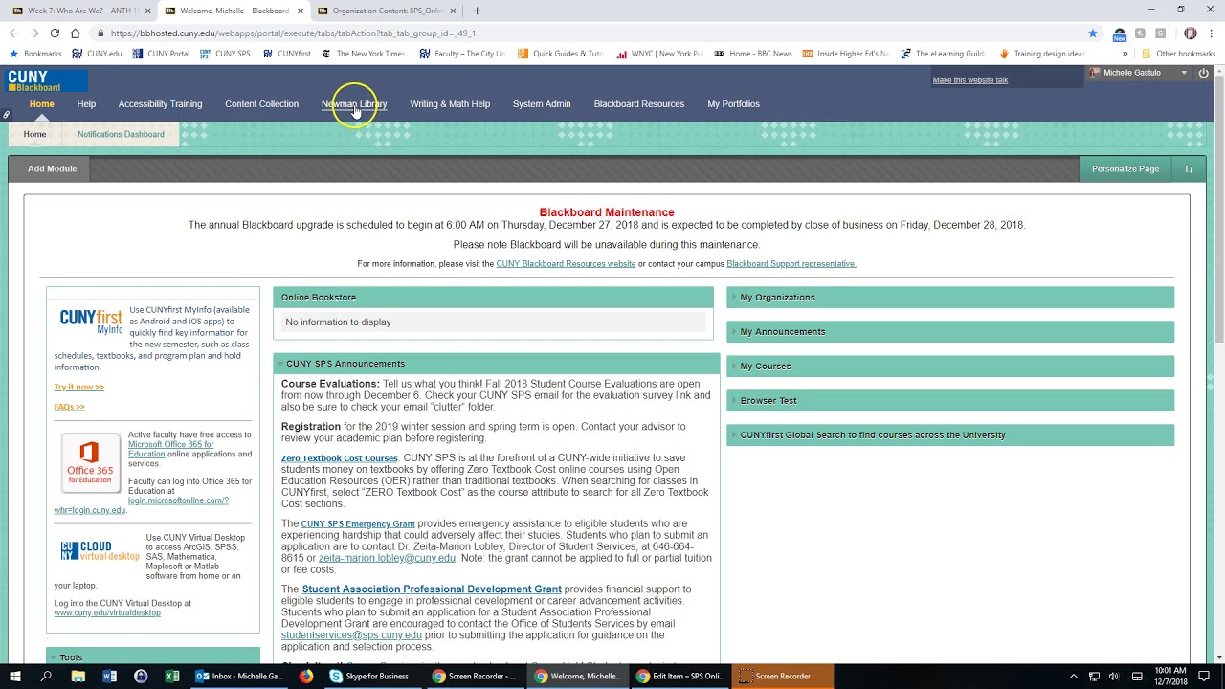The width and height of the screenshot is (1225, 689).
Task: Open File Explorer from taskbar
Action: 78,677
